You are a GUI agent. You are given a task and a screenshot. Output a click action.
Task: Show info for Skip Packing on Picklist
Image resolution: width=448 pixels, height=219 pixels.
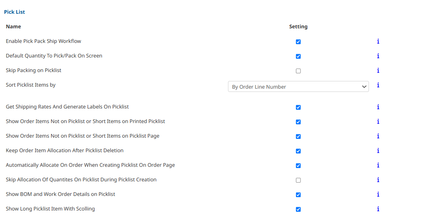(378, 70)
